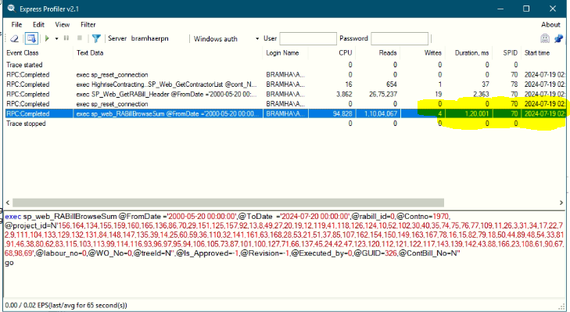Click the blue pin icon next to the ghost icon
The image size is (570, 312).
558,38
